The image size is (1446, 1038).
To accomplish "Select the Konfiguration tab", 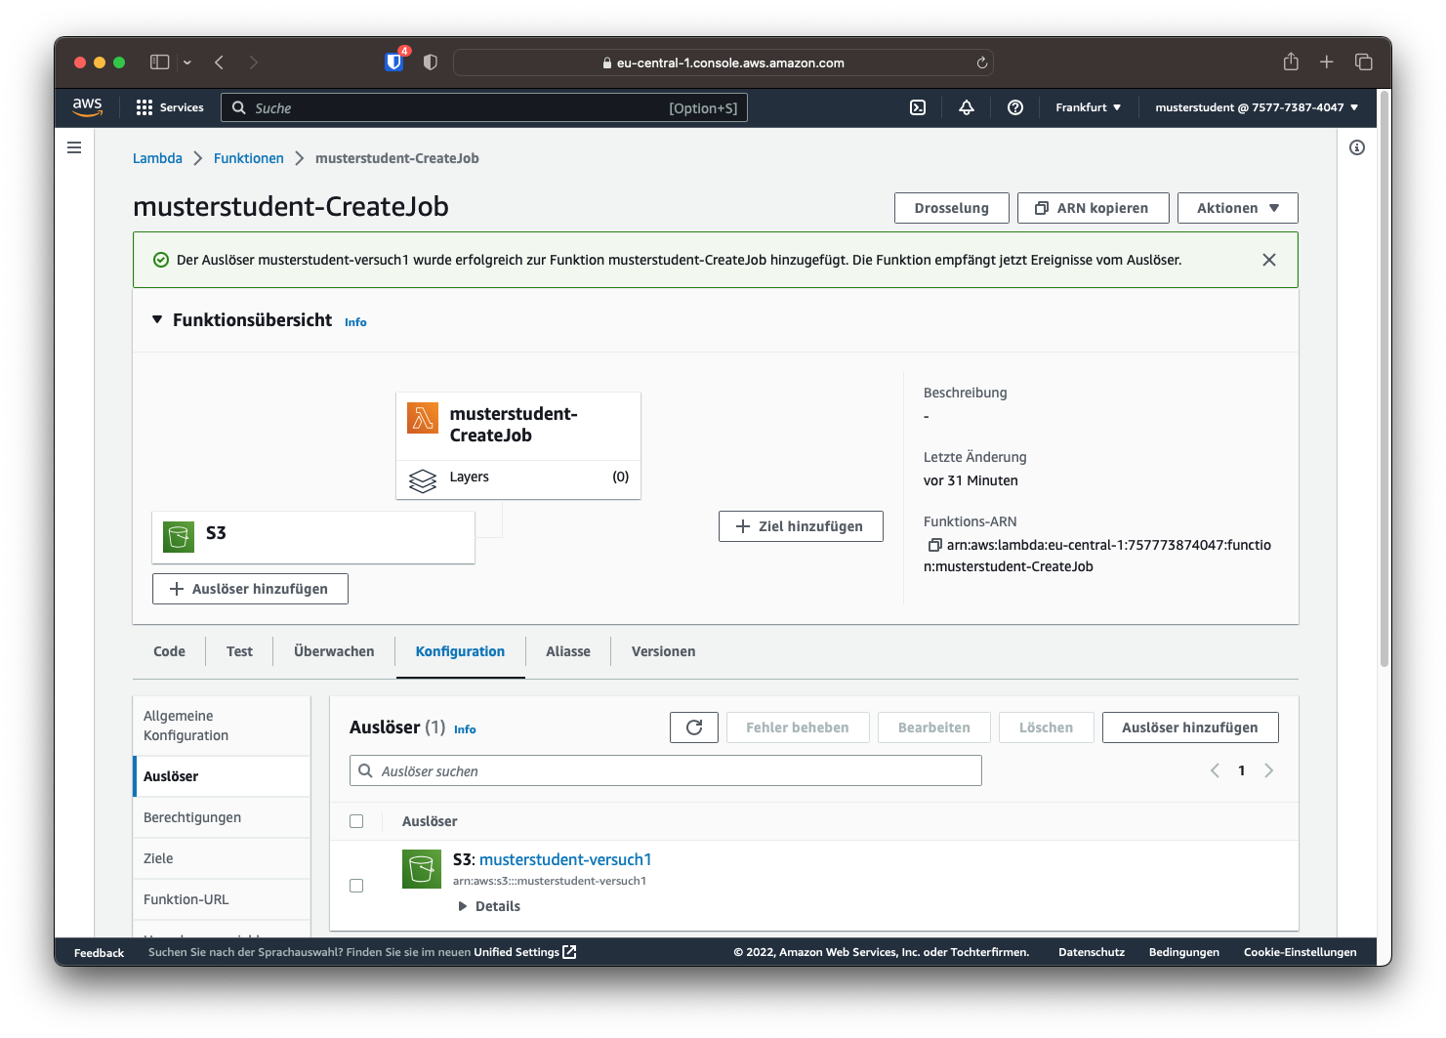I will (460, 651).
